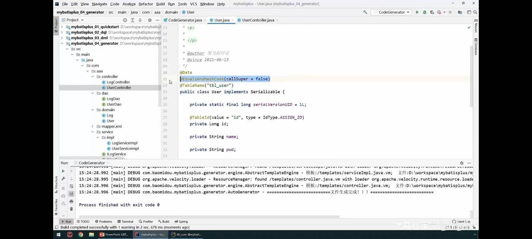532x239 pixels.
Task: Expand mybatisplus_02_dql module
Action: (62, 32)
